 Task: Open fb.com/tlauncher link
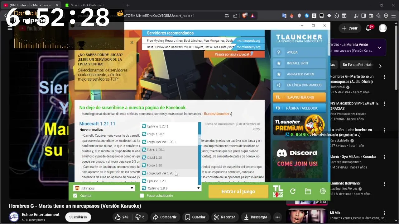point(216,114)
